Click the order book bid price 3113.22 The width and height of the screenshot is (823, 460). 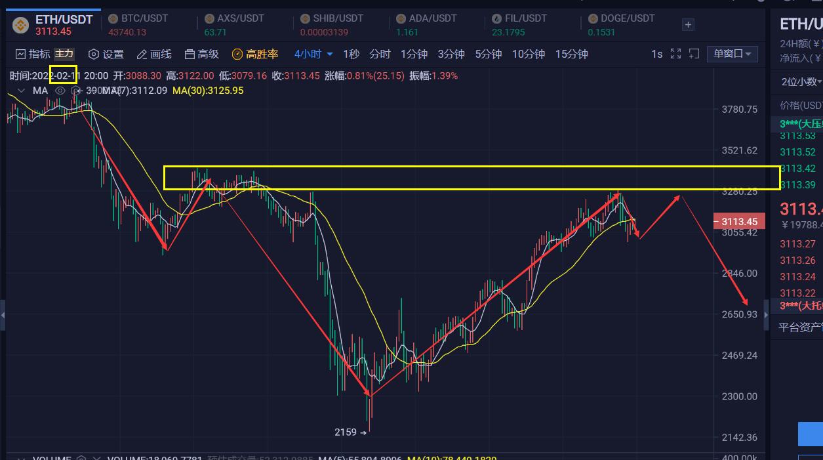click(797, 293)
